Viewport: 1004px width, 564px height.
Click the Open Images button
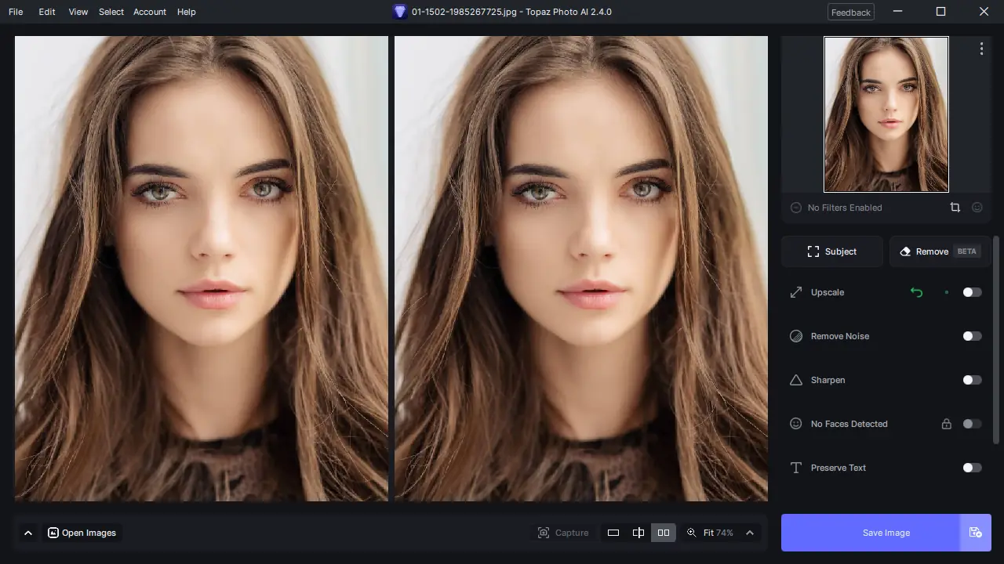click(82, 533)
